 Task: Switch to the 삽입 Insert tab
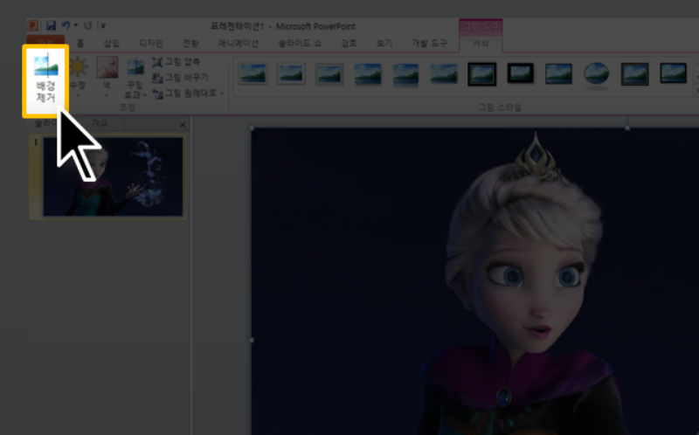[112, 43]
